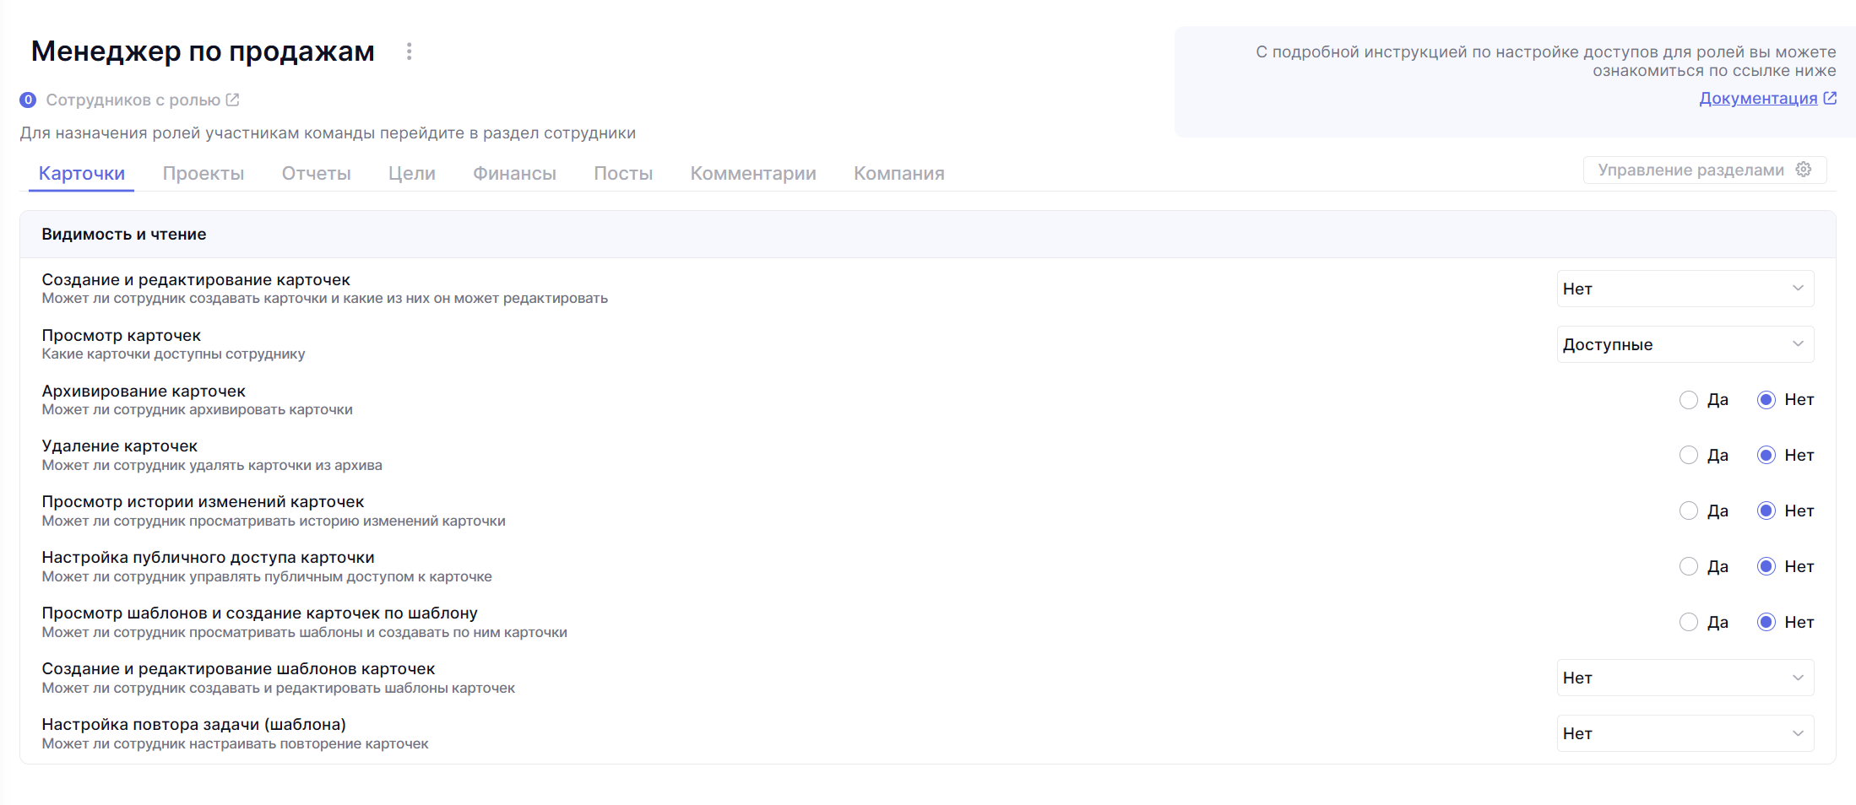
Task: Click the gear icon in Управление разделами
Action: pyautogui.click(x=1804, y=170)
